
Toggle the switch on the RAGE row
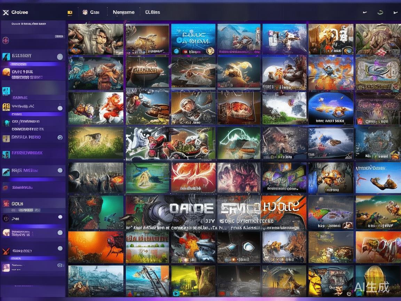tap(60, 170)
